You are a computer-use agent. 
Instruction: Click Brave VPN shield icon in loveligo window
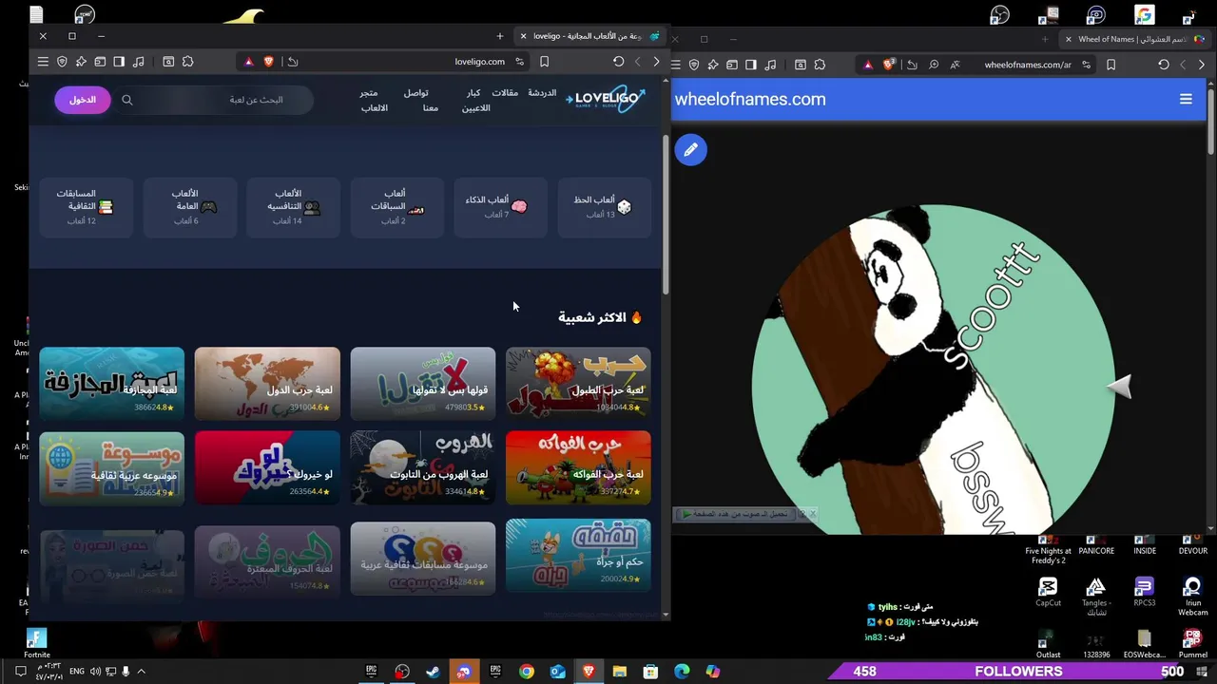(x=62, y=62)
